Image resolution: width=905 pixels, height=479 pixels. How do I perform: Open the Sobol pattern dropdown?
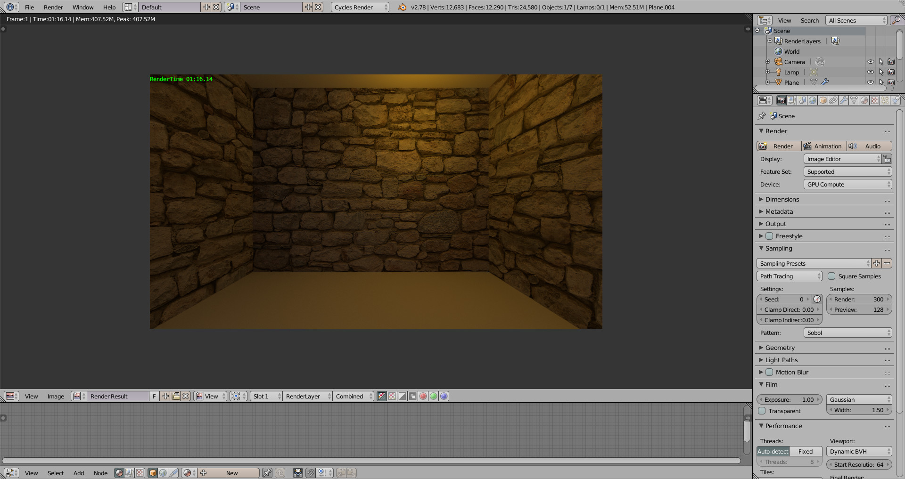click(x=847, y=333)
